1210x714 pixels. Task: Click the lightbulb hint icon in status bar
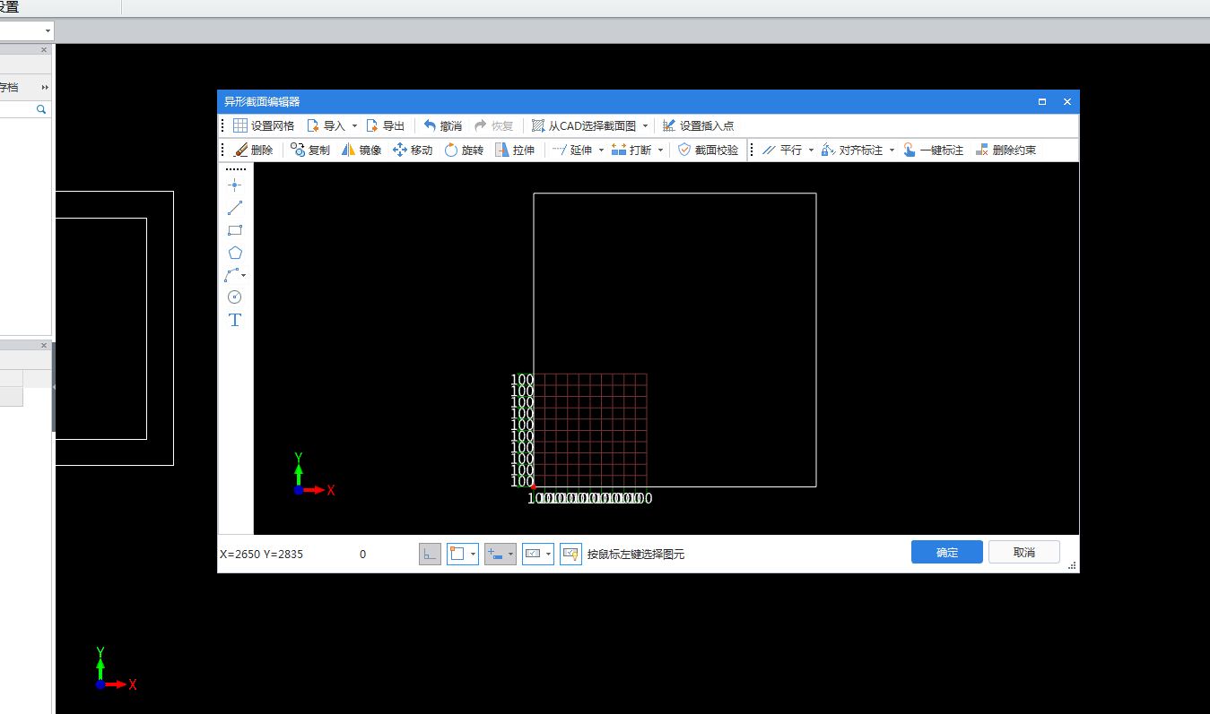[571, 554]
